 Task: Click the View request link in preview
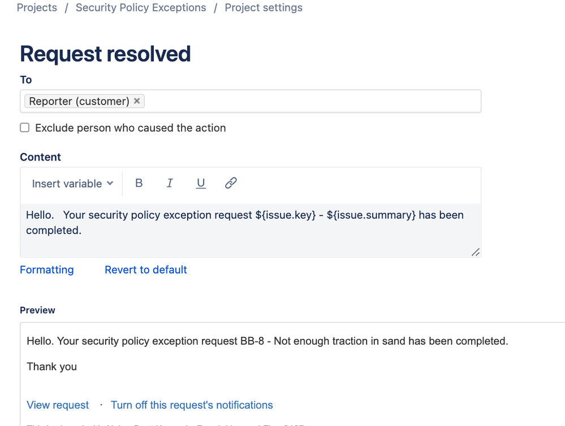pyautogui.click(x=58, y=405)
